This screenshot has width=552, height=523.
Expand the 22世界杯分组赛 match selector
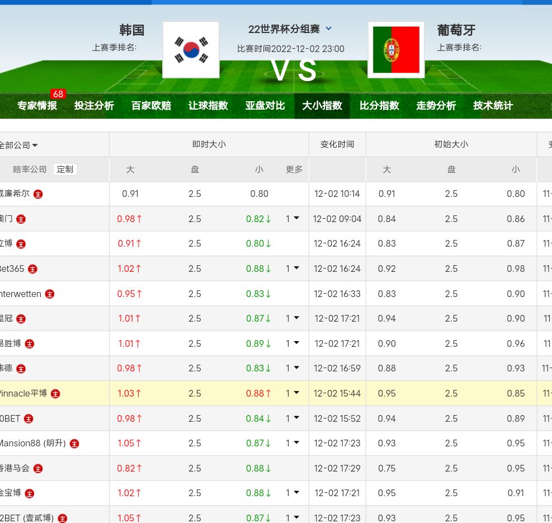pyautogui.click(x=329, y=29)
